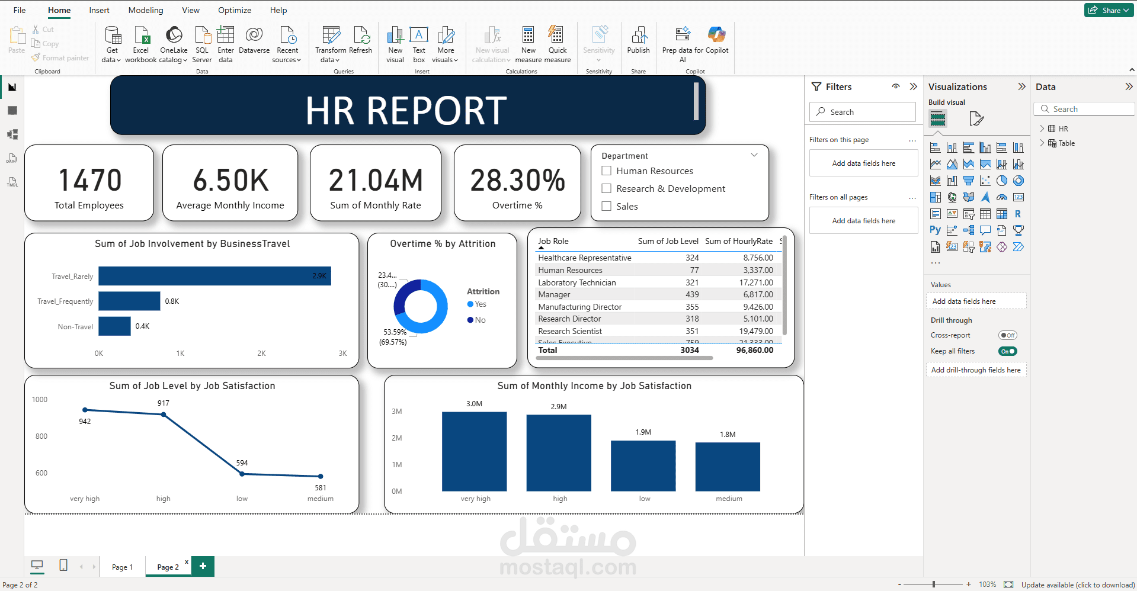
Task: Insert a New visual from ribbon
Action: pos(395,44)
